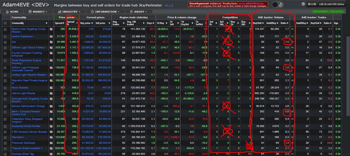This screenshot has height=156, width=350.
Task: Open Republic Fleet Private Insignia III link
Action: [29, 82]
